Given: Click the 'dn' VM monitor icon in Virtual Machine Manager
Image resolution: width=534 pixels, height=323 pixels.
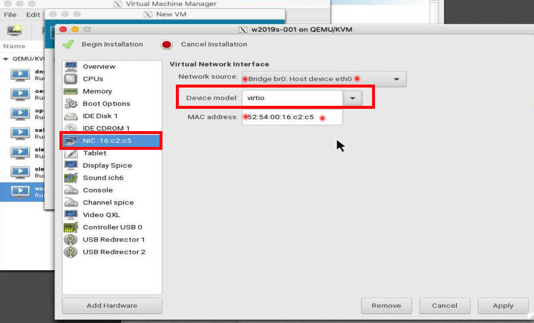Looking at the screenshot, I should tap(20, 75).
